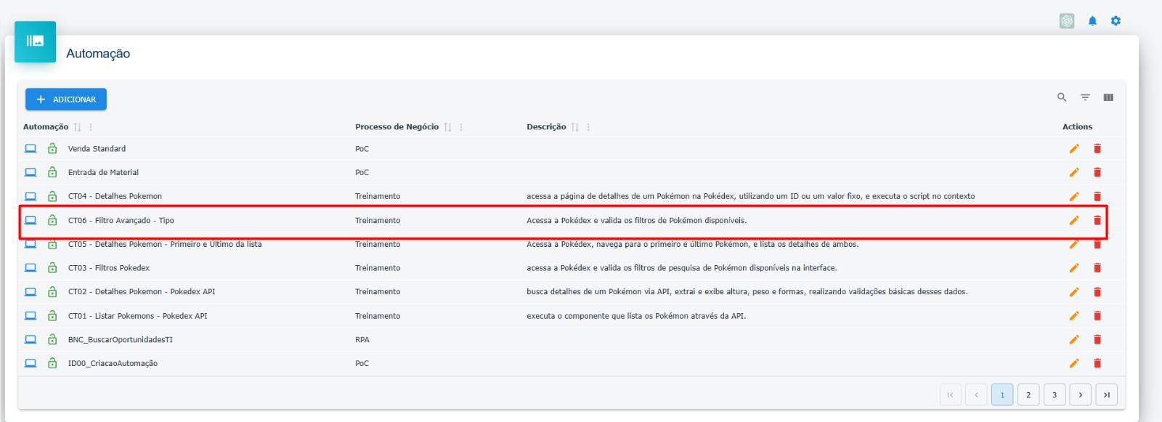
Task: Click the Automação module tile icon
Action: (x=35, y=41)
